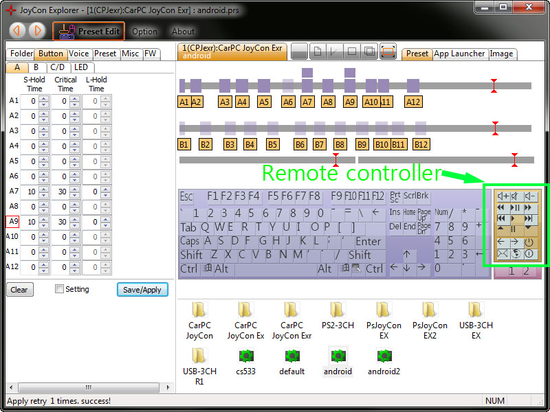Select the A7 button marker
Viewport: 550px width, 412px height.
tap(307, 102)
